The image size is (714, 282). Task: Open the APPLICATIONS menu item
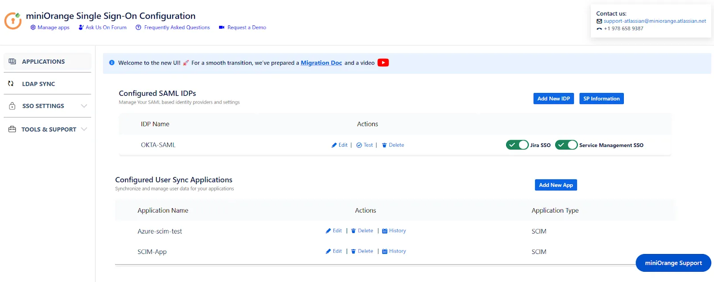(47, 61)
